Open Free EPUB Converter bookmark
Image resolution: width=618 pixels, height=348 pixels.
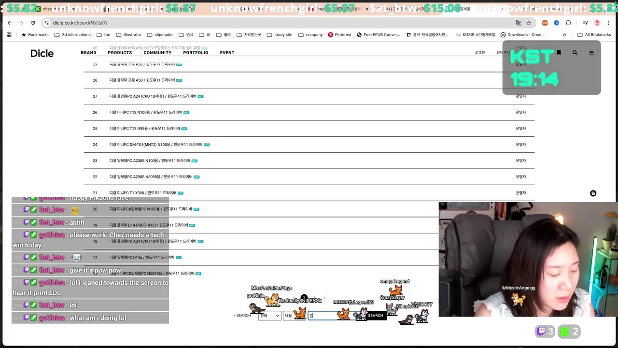(379, 35)
